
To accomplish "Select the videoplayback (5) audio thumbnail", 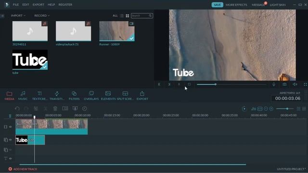I will 73,31.
